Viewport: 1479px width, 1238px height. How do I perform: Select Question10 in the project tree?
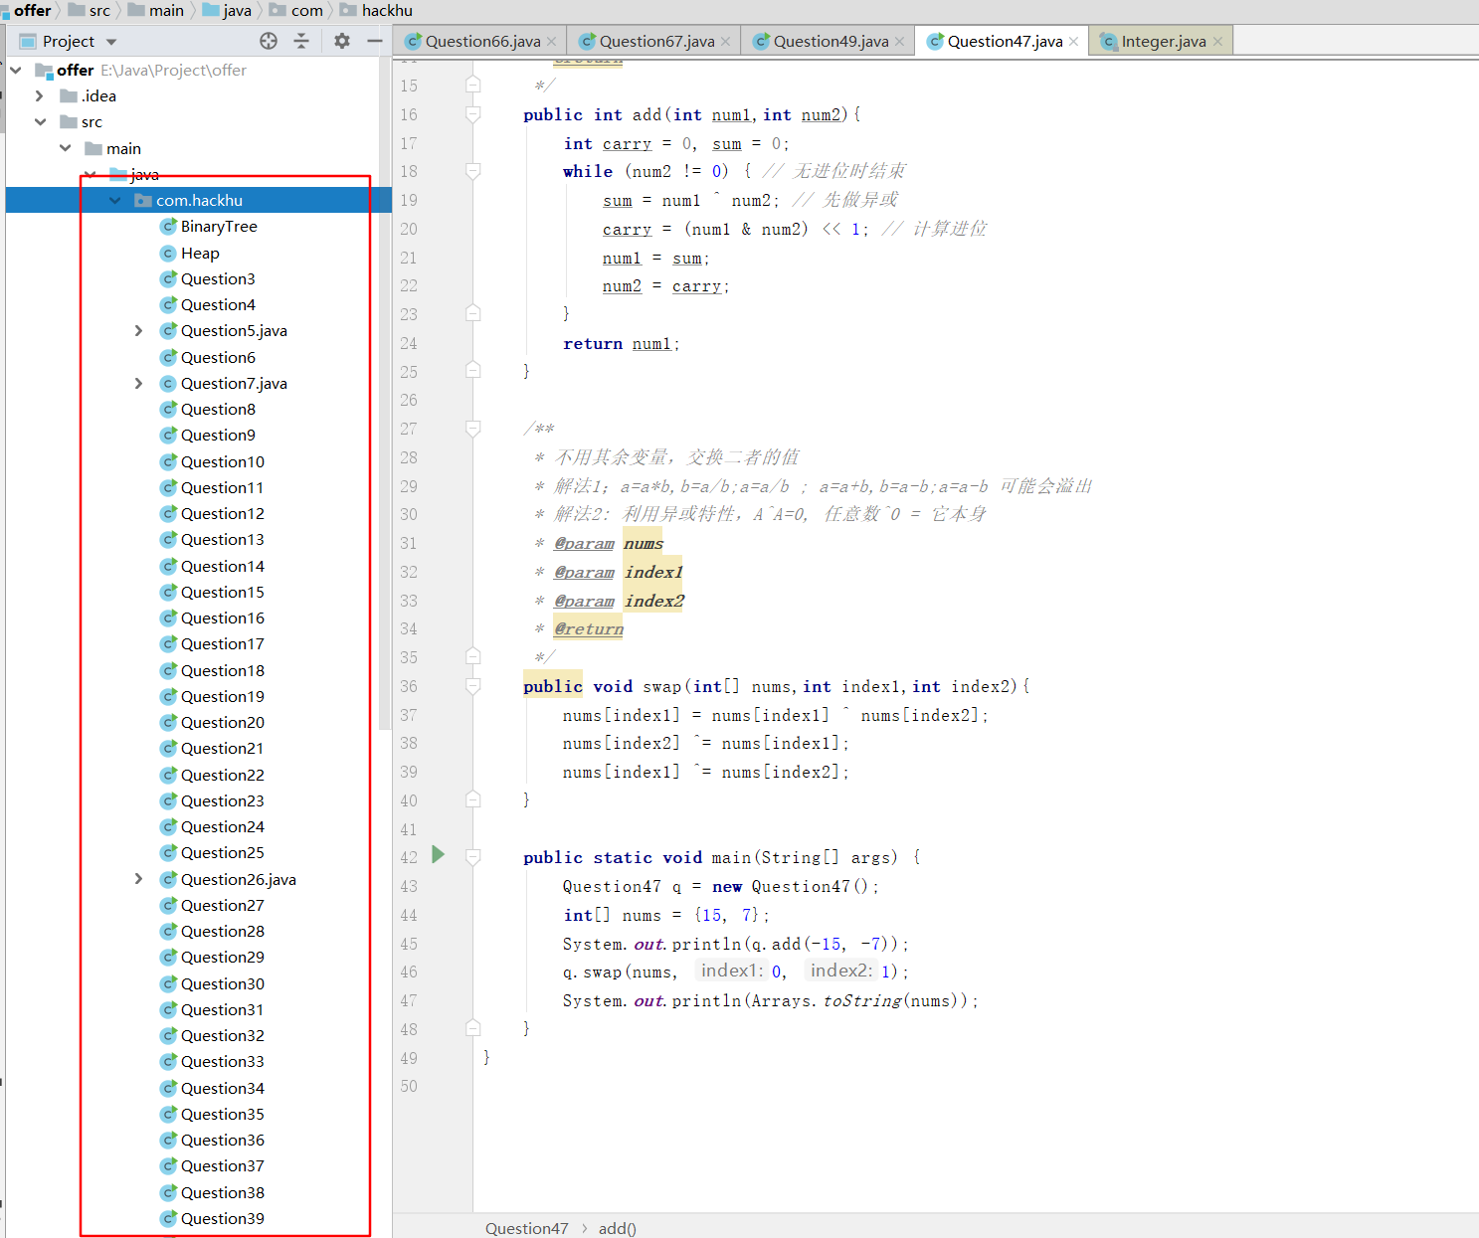[222, 461]
